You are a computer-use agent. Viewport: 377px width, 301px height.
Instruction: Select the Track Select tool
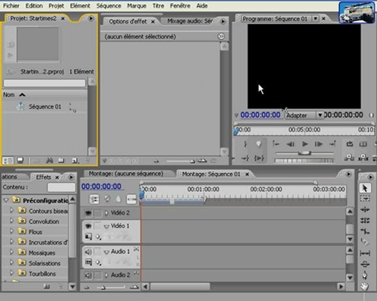coord(365,199)
